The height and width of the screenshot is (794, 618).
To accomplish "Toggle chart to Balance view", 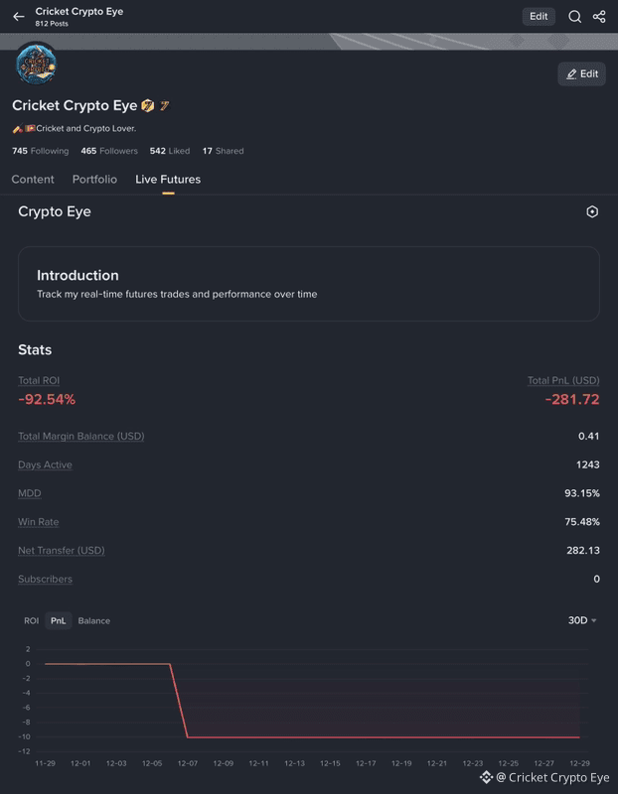I will 93,621.
